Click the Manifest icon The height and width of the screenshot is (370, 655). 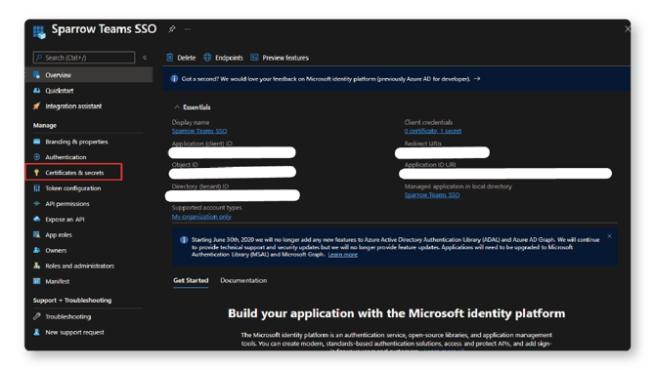pos(37,281)
